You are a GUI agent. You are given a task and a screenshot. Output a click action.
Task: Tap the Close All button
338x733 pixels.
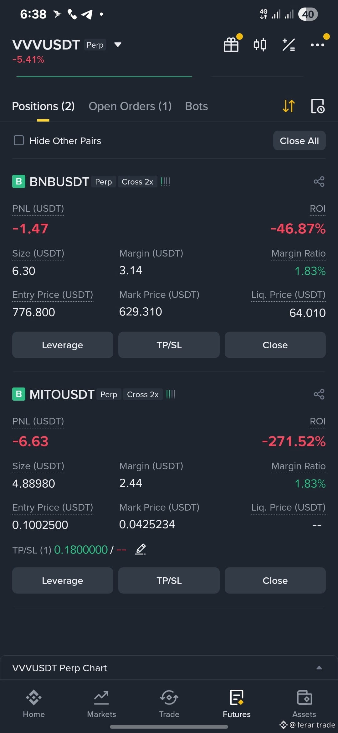pyautogui.click(x=300, y=141)
